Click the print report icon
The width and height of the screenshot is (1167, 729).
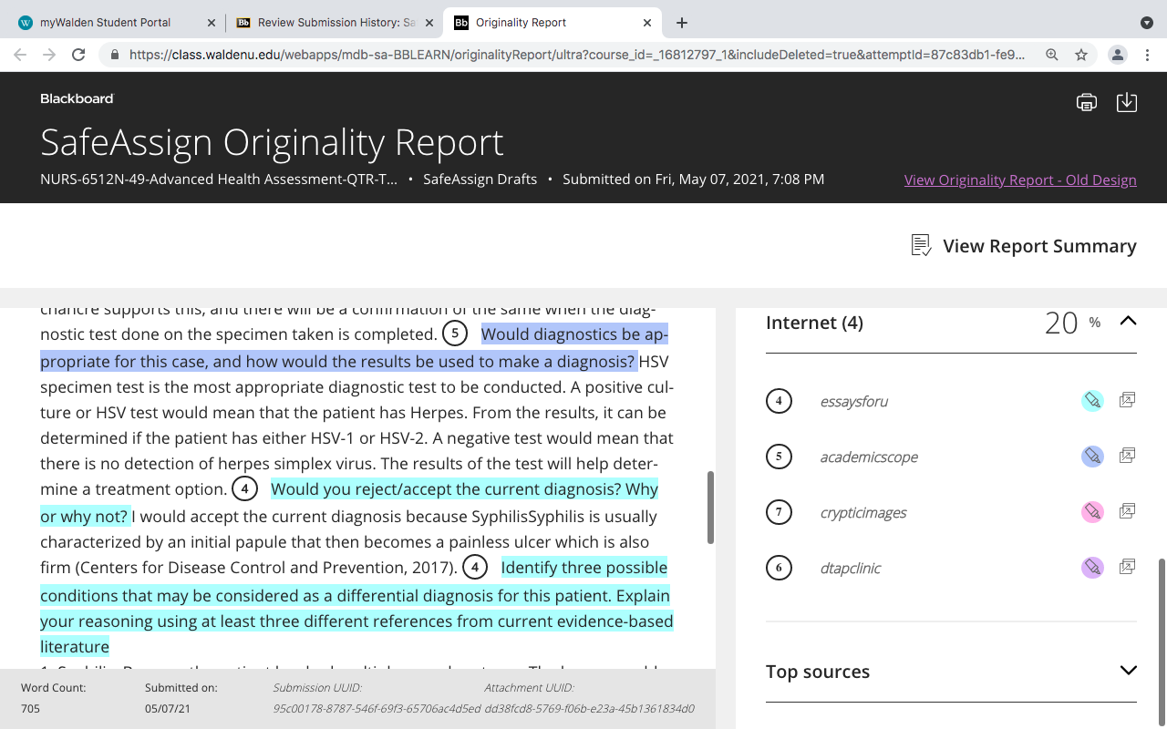(1087, 102)
